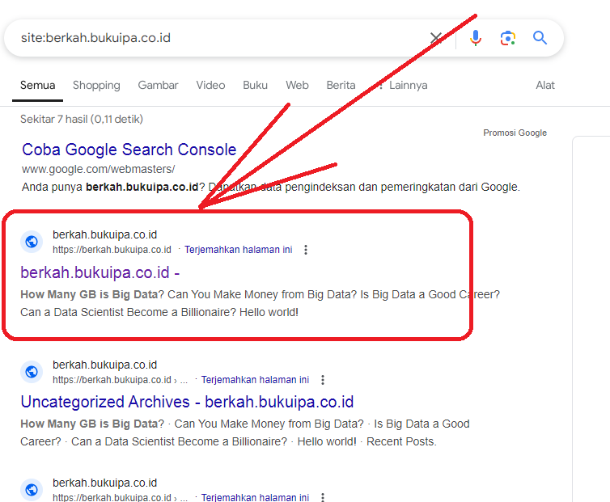Viewport: 610px width, 502px height.
Task: Switch to the Gambar tab
Action: tap(158, 85)
